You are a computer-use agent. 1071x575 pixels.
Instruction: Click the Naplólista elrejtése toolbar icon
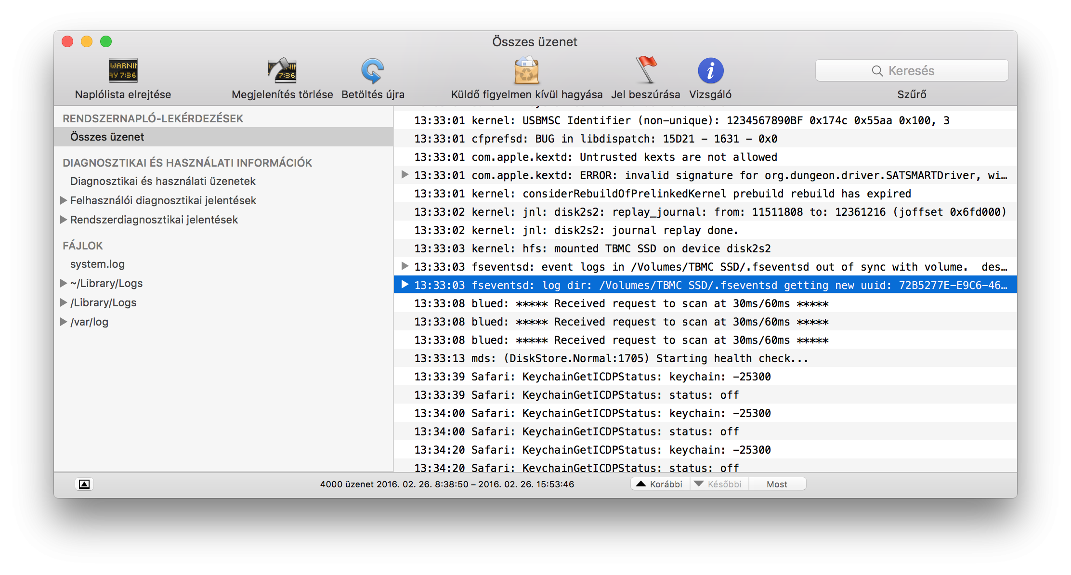coord(123,71)
